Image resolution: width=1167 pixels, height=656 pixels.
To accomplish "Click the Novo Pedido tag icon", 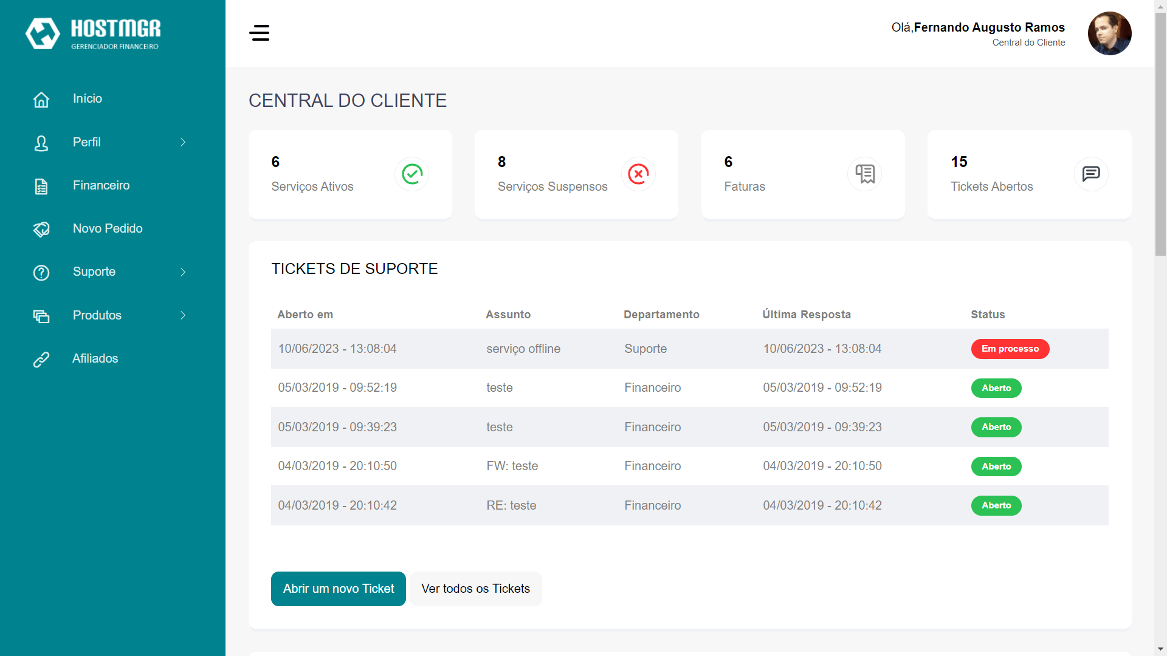I will 41,229.
